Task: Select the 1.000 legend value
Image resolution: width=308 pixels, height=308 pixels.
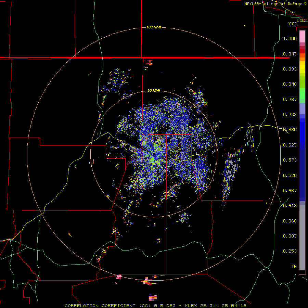Action: (x=290, y=38)
